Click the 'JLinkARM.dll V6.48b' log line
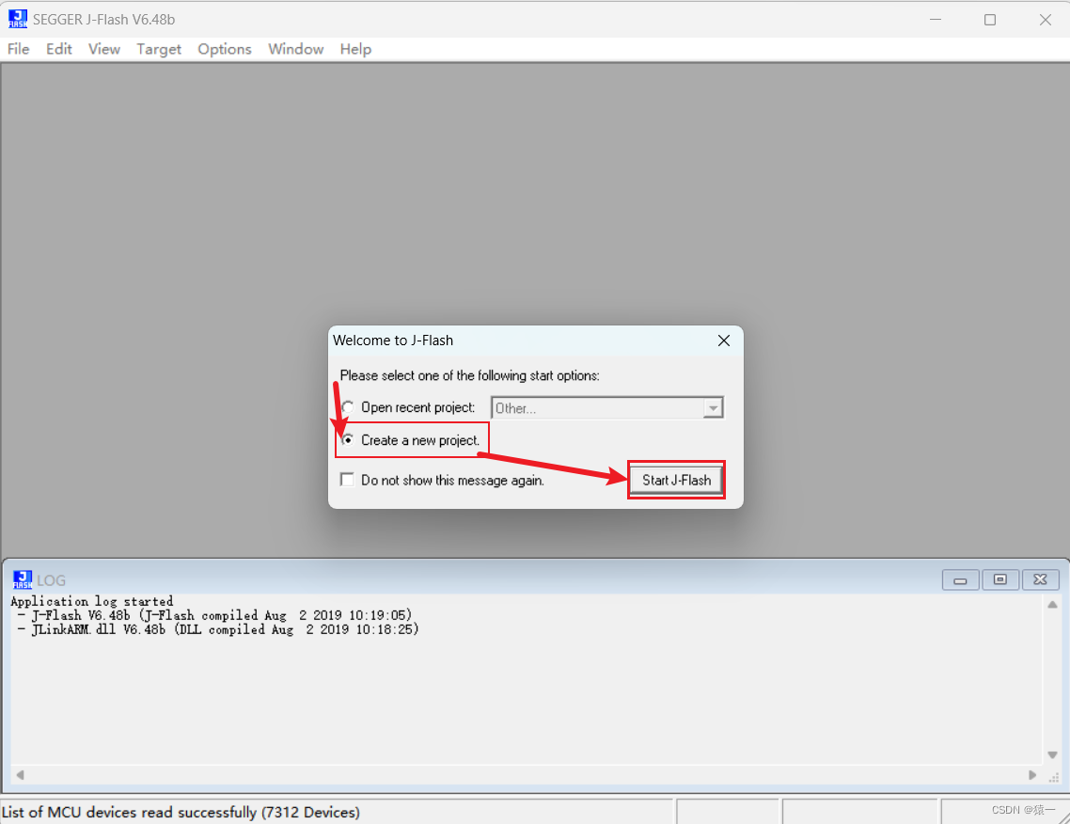Viewport: 1070px width, 824px height. click(218, 629)
